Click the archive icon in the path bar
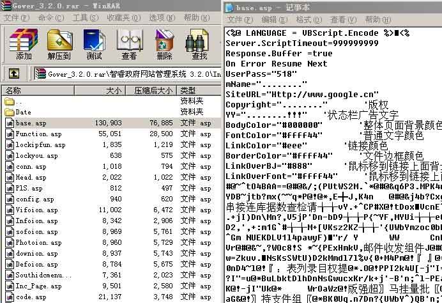 tap(40, 74)
